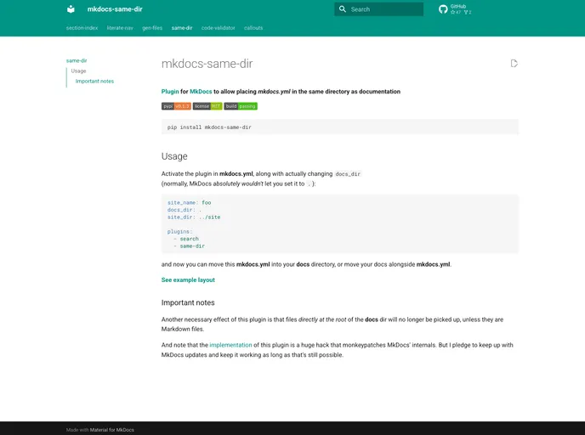Open the GitHub repository octocat icon
Viewport: 585px width, 435px height.
[x=443, y=9]
